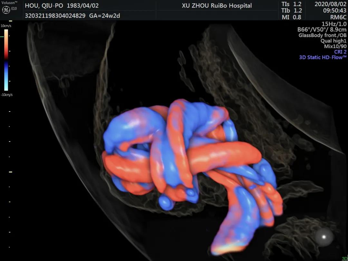Click the GE logo icon
The width and height of the screenshot is (348, 261).
click(x=6, y=10)
